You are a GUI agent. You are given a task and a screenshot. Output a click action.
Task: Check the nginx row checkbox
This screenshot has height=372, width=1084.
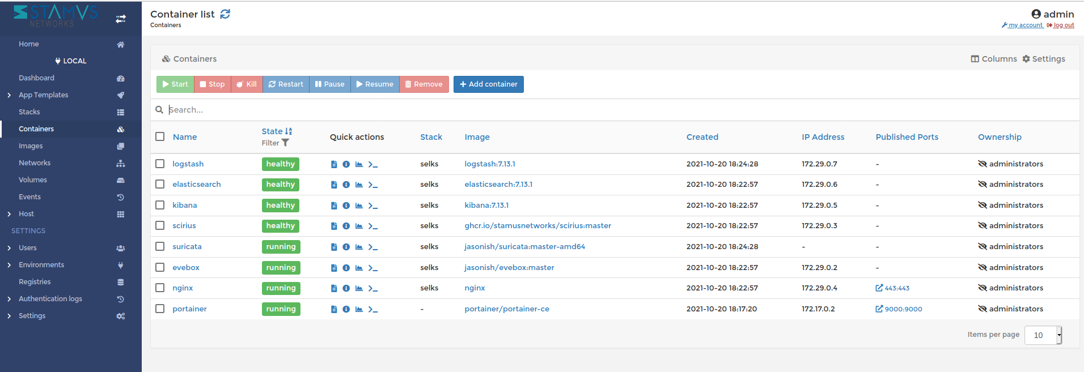(x=160, y=288)
